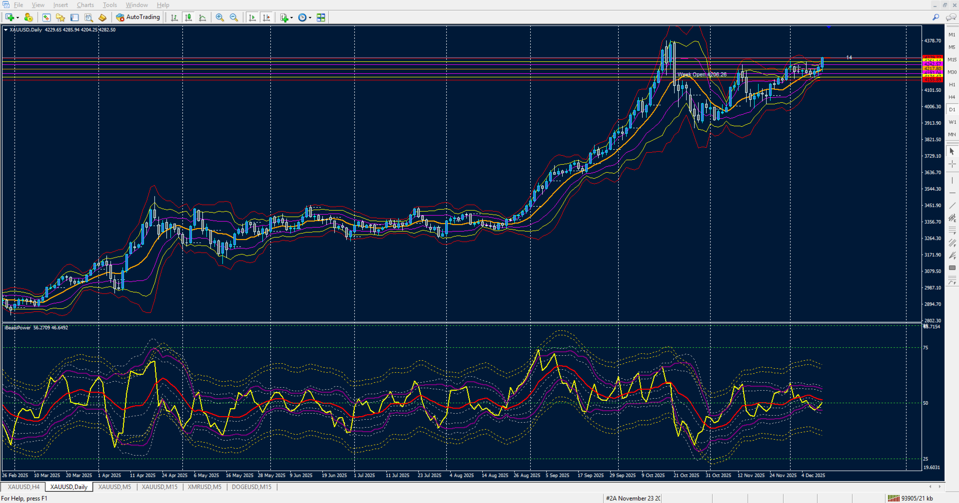
Task: Click the New Chart icon
Action: [9, 17]
